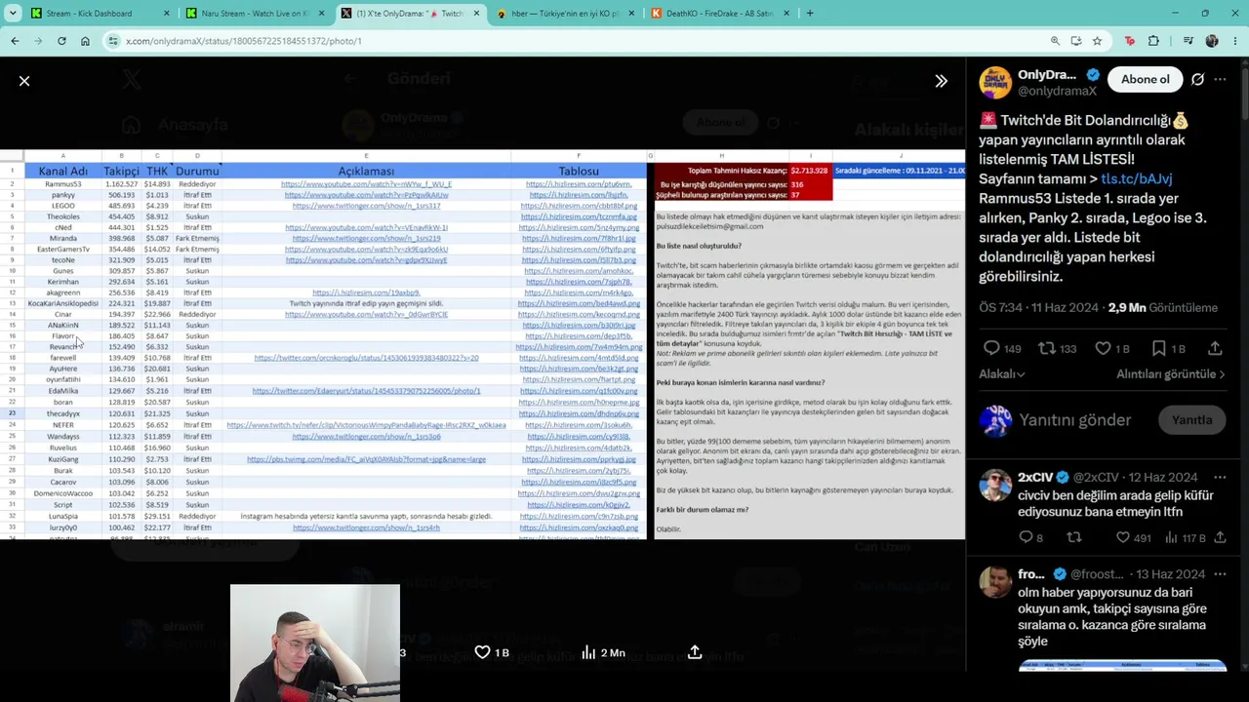Select the X'te OnlyDrama tab
The image size is (1249, 702).
410,14
